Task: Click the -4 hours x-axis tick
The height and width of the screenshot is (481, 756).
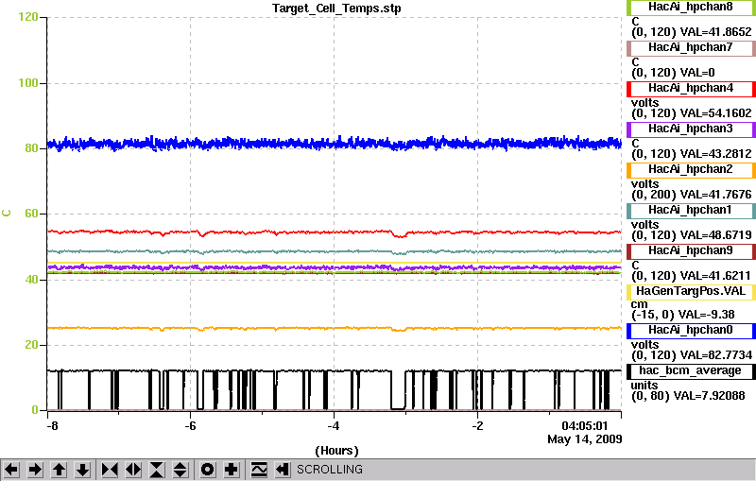Action: [334, 426]
